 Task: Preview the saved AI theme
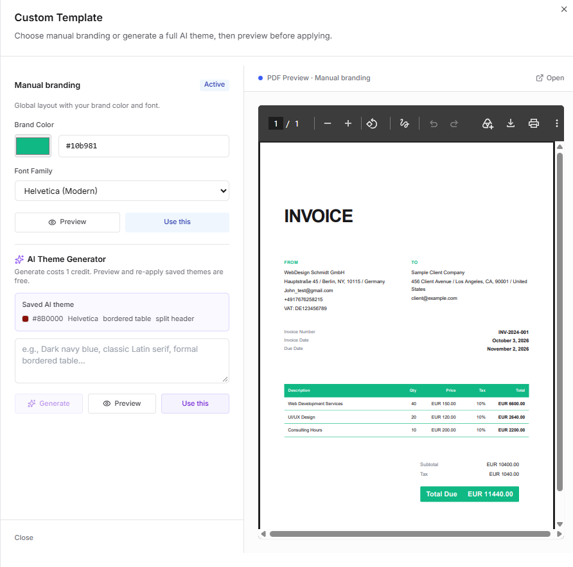click(x=121, y=403)
